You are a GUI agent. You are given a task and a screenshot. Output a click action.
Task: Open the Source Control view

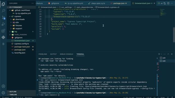coord(3,17)
